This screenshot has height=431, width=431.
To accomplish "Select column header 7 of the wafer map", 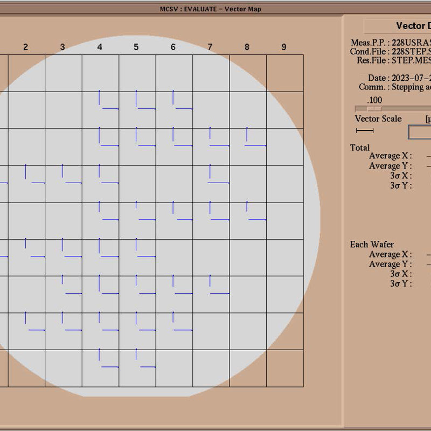I will pos(210,47).
